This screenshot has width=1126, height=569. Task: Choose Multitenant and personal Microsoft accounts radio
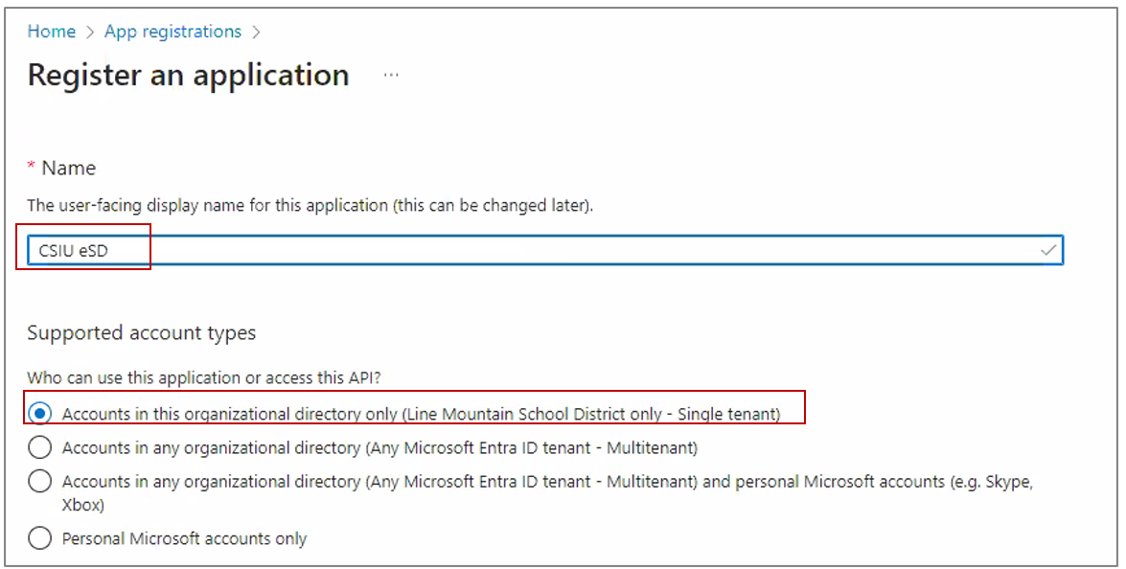(40, 482)
